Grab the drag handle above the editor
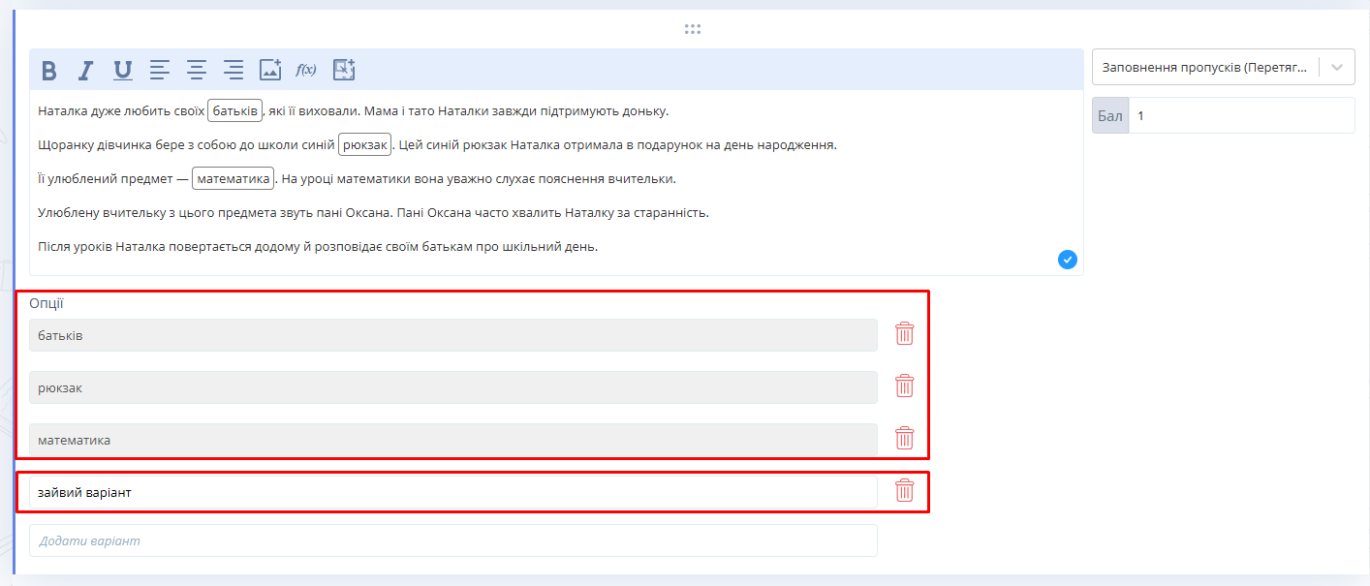Screen dimensions: 1370x586 (692, 29)
